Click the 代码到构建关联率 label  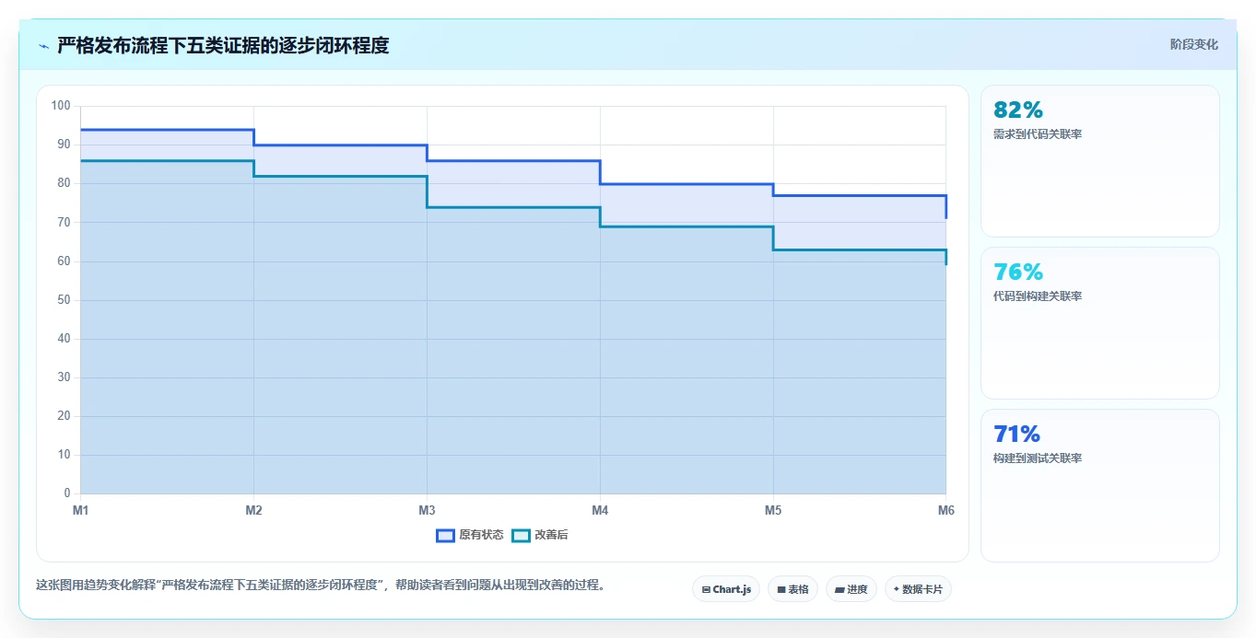(1038, 296)
